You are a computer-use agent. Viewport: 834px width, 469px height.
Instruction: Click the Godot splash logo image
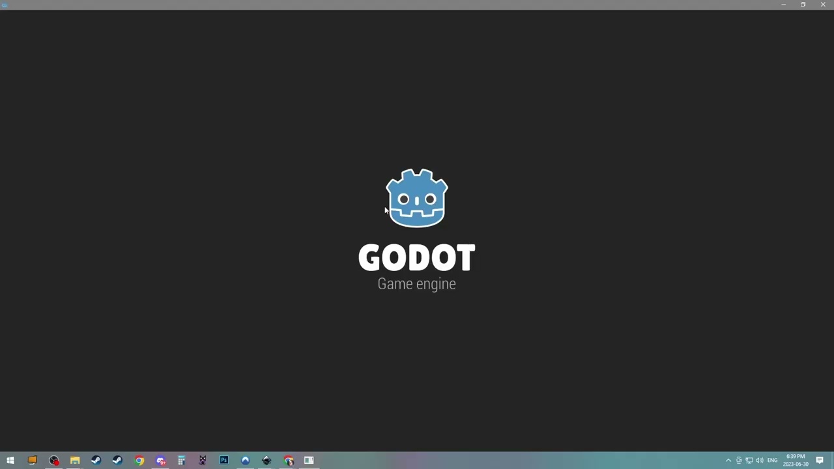coord(417,198)
